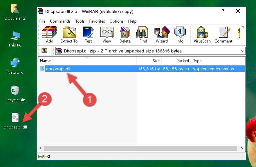256x167 pixels.
Task: Click the WinRAR title bar help button
Action: pyautogui.click(x=223, y=11)
